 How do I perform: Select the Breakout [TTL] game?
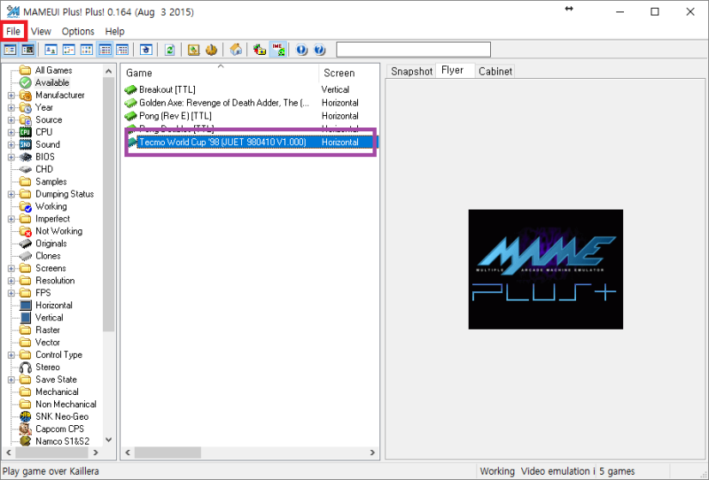point(168,89)
